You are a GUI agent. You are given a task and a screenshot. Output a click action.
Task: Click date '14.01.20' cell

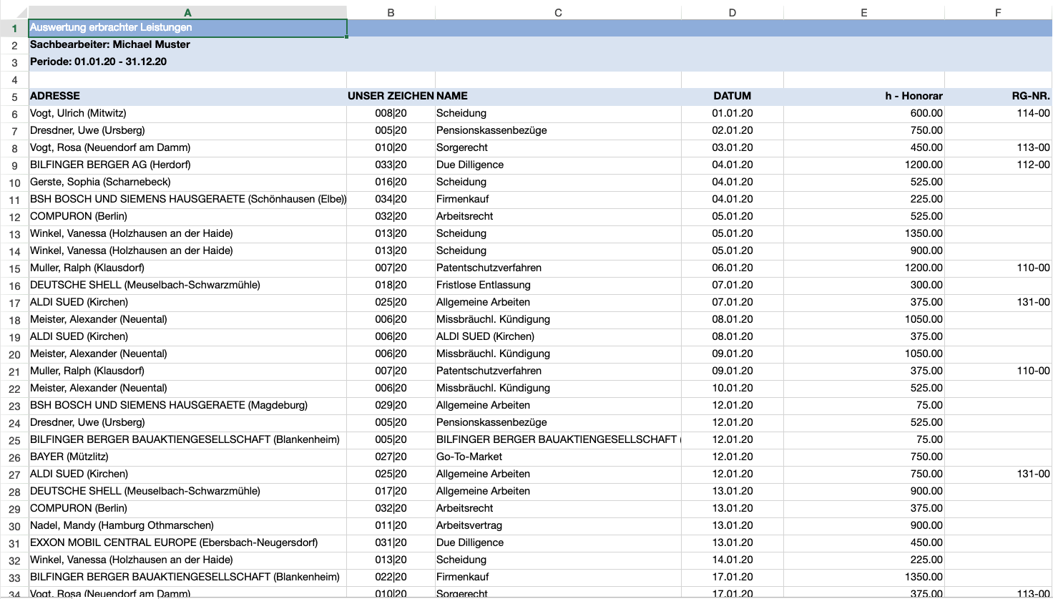[732, 560]
